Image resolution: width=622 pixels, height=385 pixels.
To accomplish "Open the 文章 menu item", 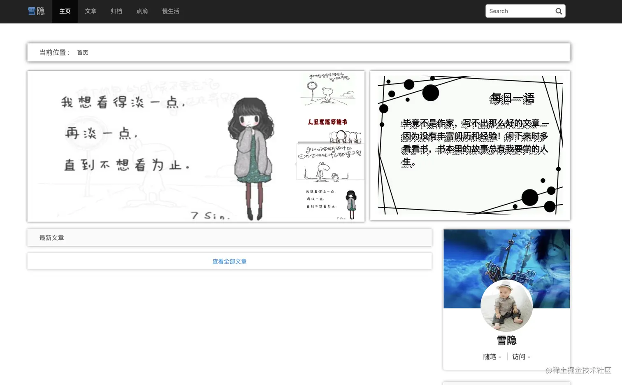I will coord(91,11).
